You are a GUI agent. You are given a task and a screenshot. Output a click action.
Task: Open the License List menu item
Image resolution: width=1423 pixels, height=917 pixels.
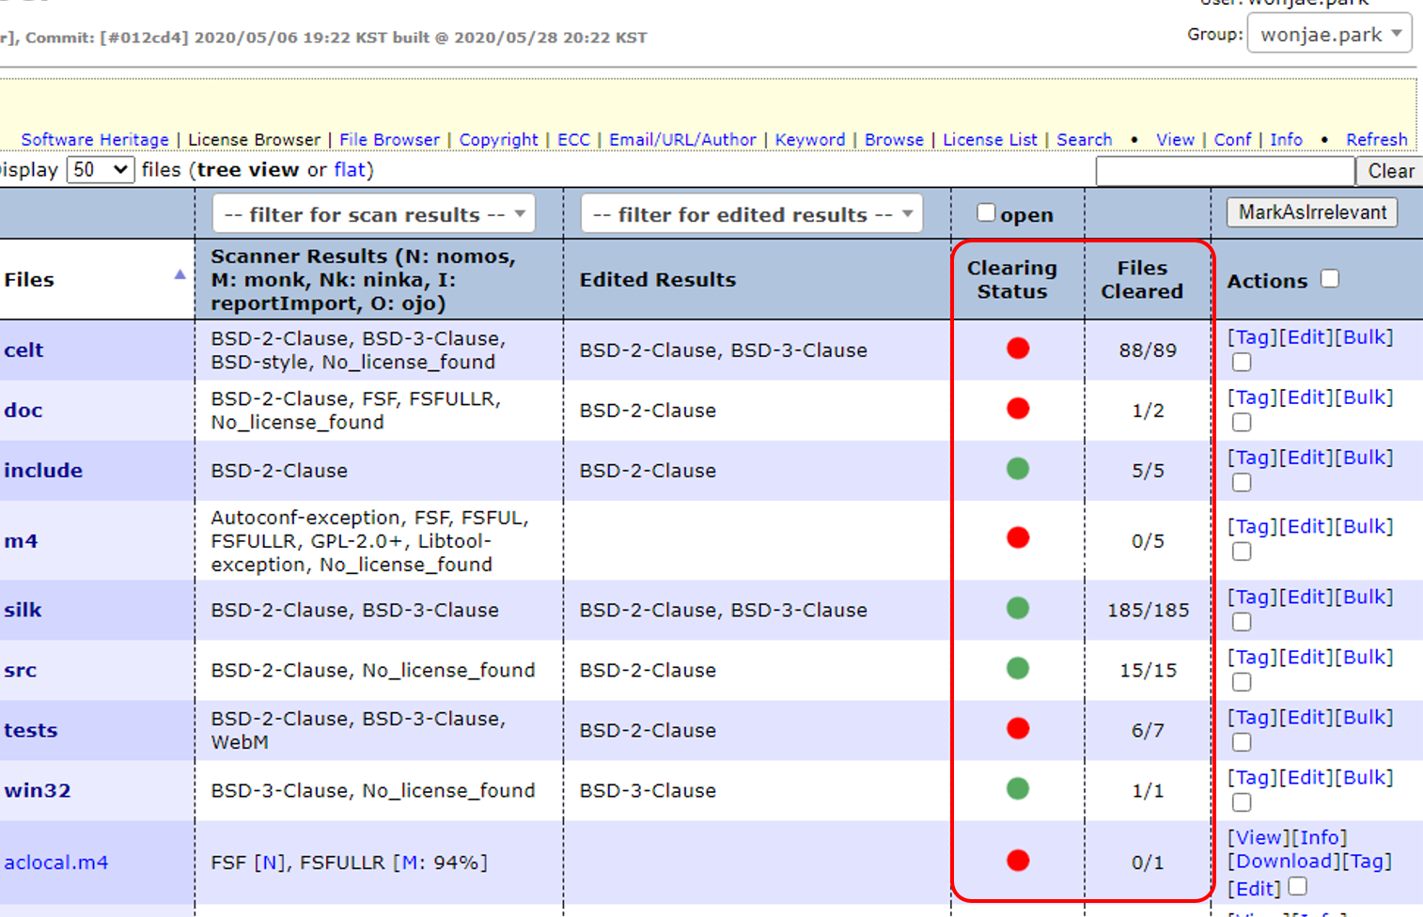(x=990, y=139)
